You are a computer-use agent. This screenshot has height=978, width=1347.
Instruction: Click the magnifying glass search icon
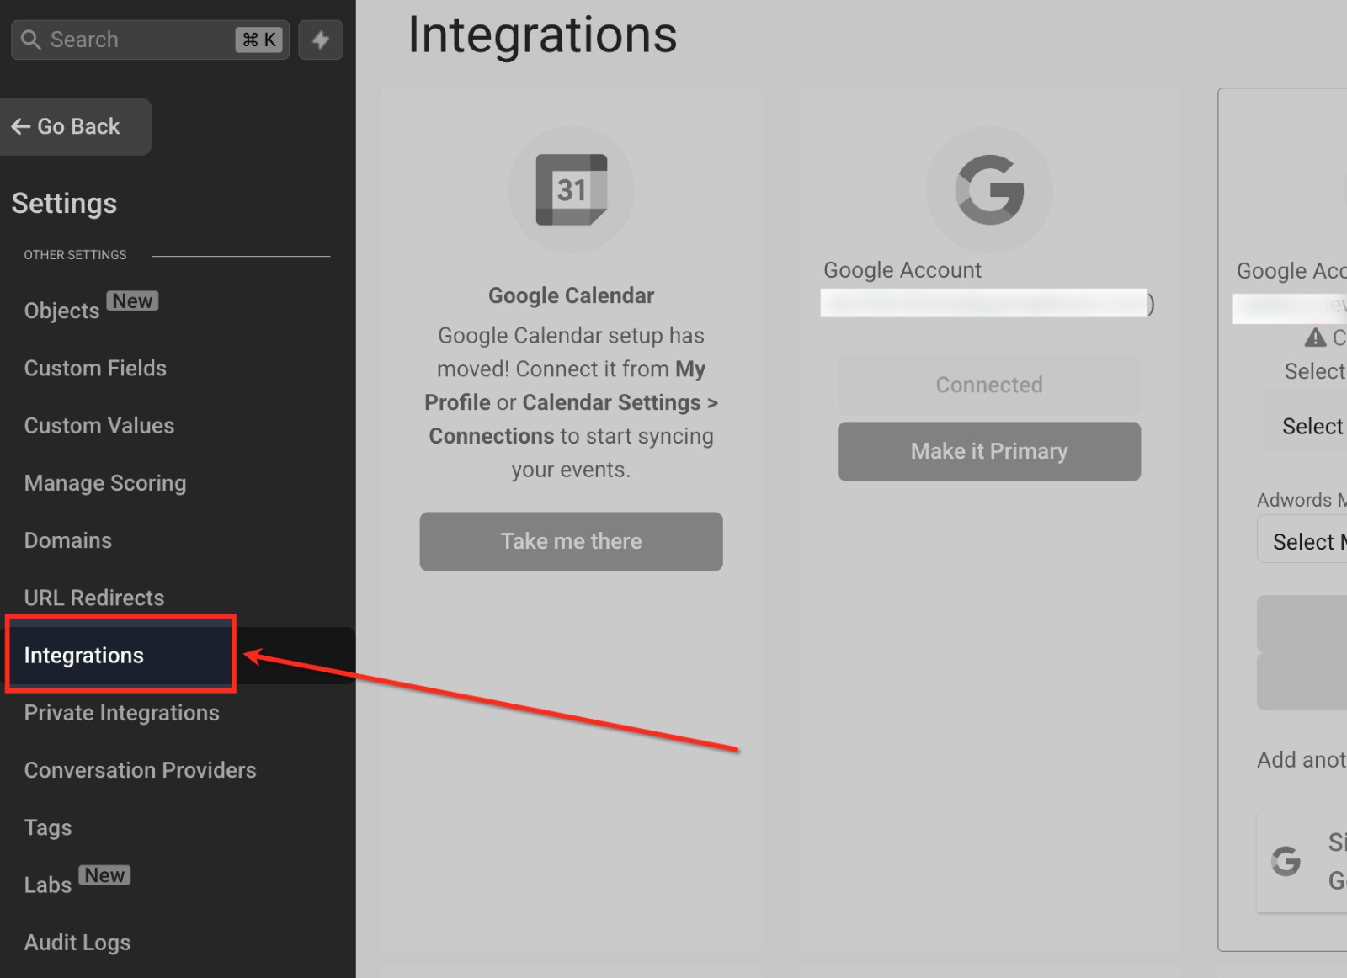click(31, 40)
